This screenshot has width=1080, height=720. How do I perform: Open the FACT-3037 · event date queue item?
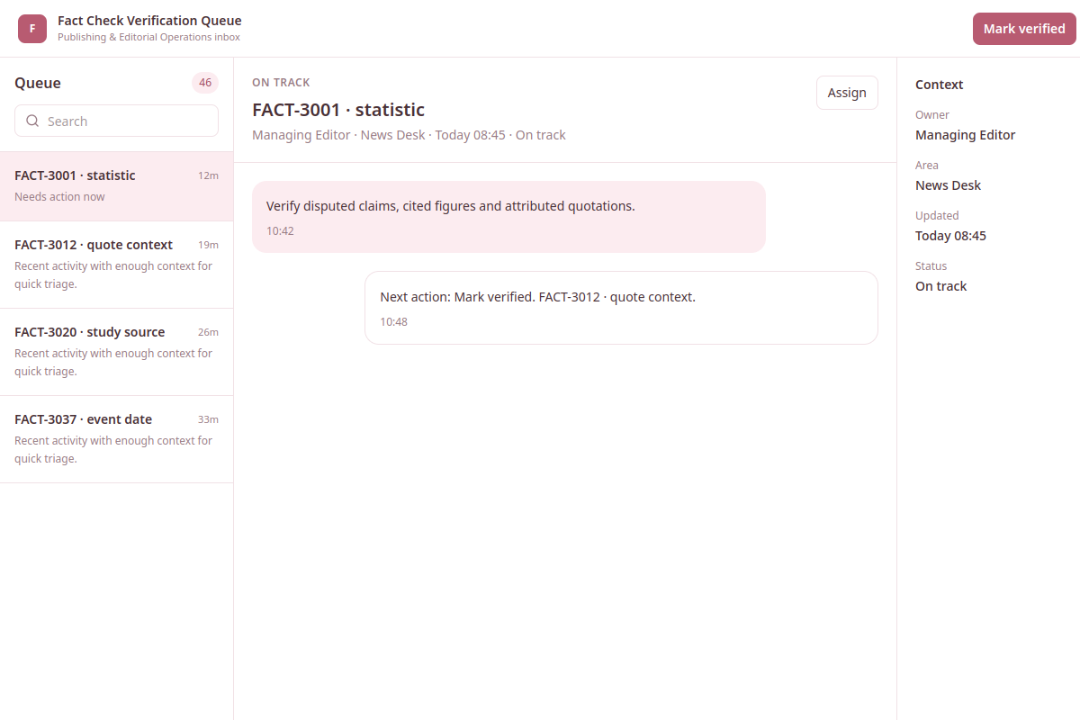point(116,439)
